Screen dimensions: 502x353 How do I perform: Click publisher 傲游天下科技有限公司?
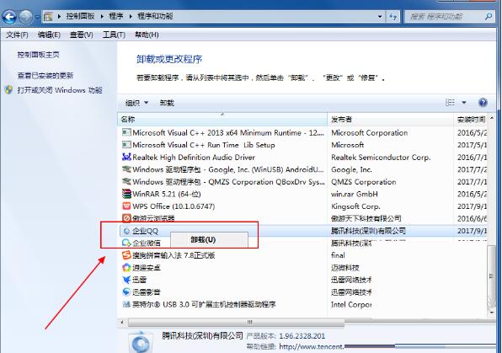pos(366,218)
